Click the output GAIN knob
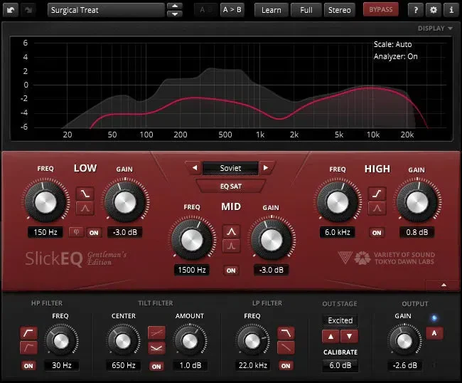 click(404, 341)
